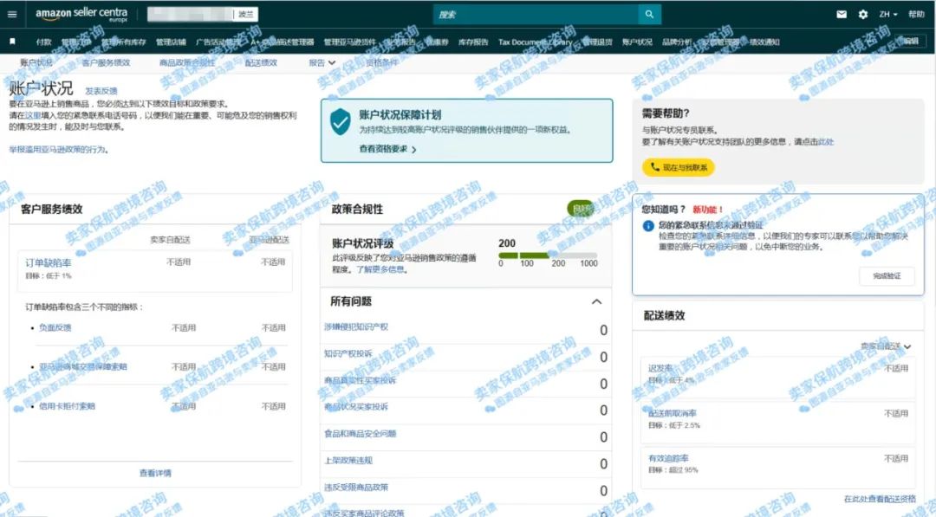Viewport: 936px width, 517px height.
Task: Click the 发表反馈 link
Action: 101,91
